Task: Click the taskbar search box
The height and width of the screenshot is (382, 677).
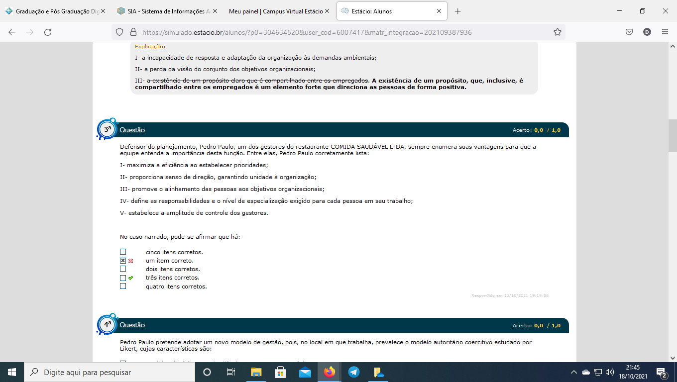Action: pos(110,372)
